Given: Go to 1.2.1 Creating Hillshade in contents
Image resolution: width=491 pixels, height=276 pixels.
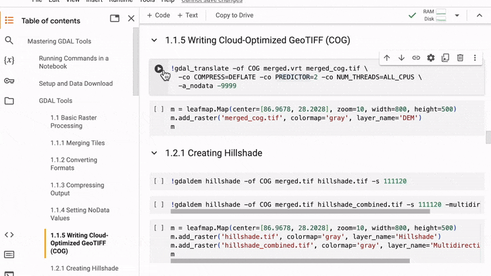Looking at the screenshot, I should tap(84, 269).
